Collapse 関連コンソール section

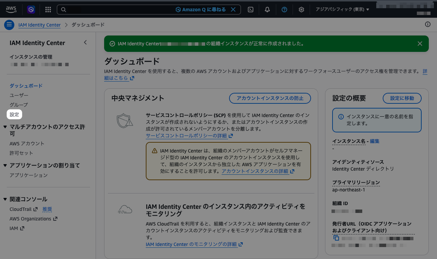tap(5, 199)
